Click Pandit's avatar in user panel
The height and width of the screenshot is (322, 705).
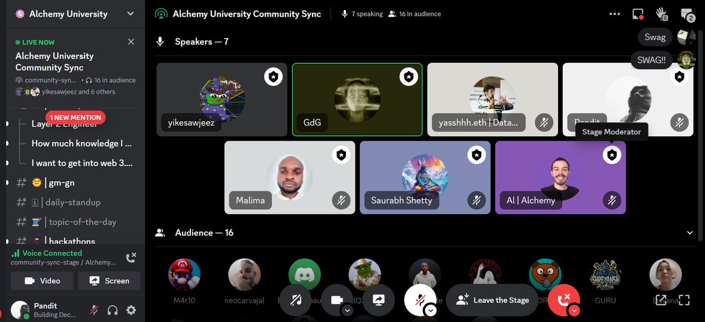tap(20, 310)
